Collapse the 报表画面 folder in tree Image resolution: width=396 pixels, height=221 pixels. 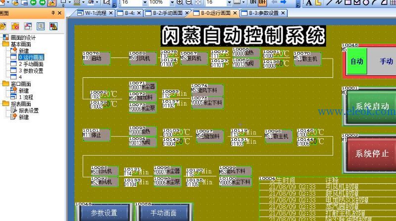pos(5,104)
